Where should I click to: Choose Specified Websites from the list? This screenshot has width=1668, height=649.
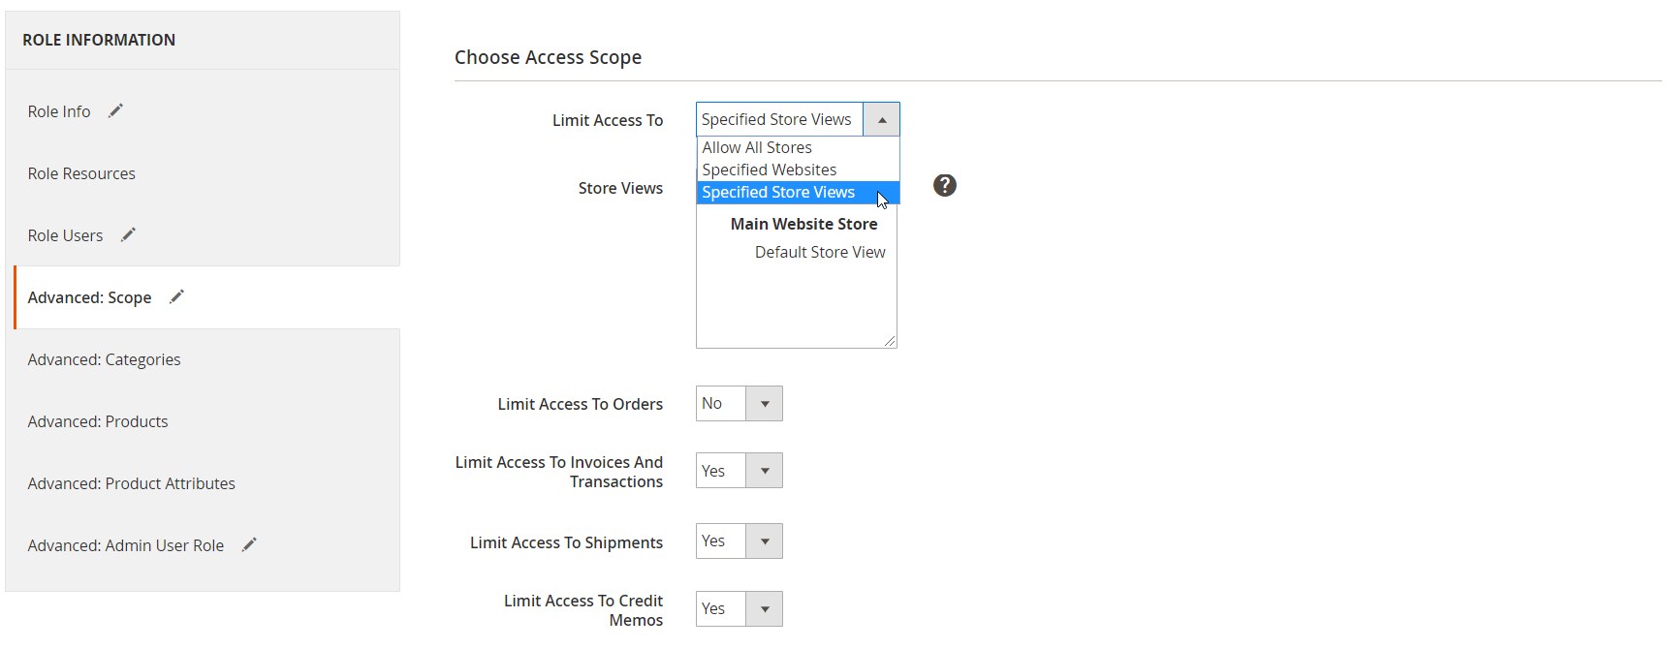point(769,170)
